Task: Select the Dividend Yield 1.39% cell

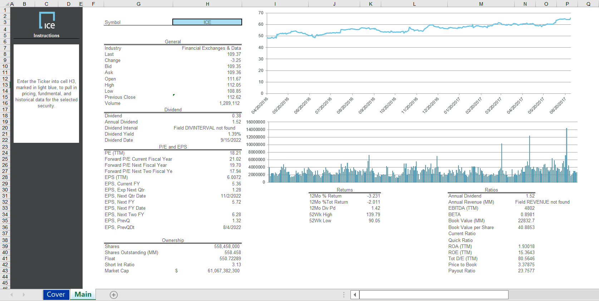Action: tap(234, 134)
